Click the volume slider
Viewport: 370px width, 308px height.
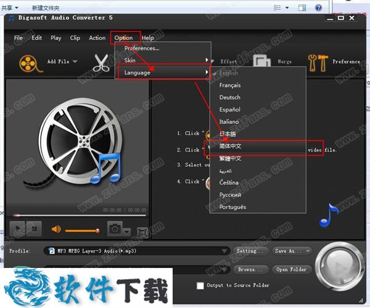[x=83, y=231]
